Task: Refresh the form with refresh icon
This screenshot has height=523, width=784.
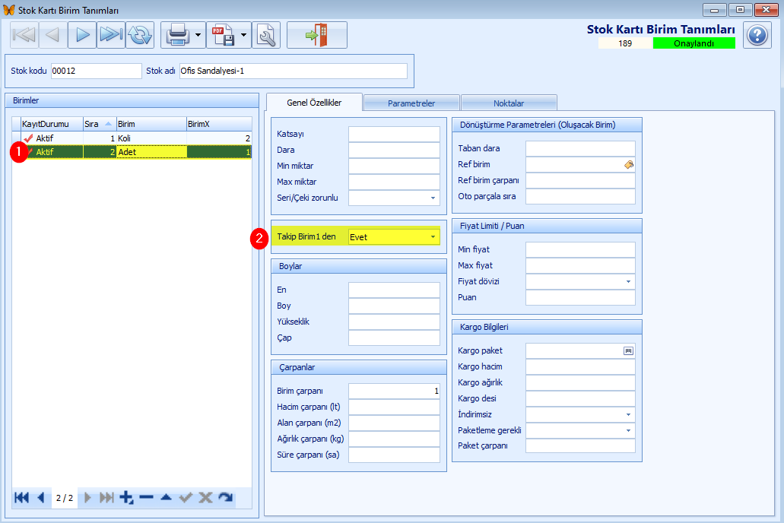Action: [x=140, y=35]
